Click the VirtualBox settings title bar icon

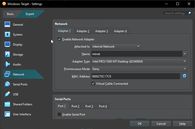(x=4, y=4)
